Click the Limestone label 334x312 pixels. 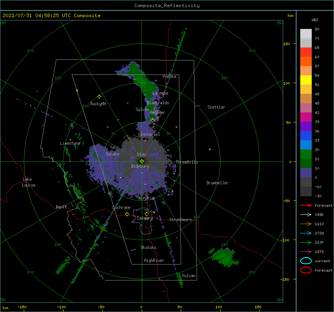coord(70,143)
